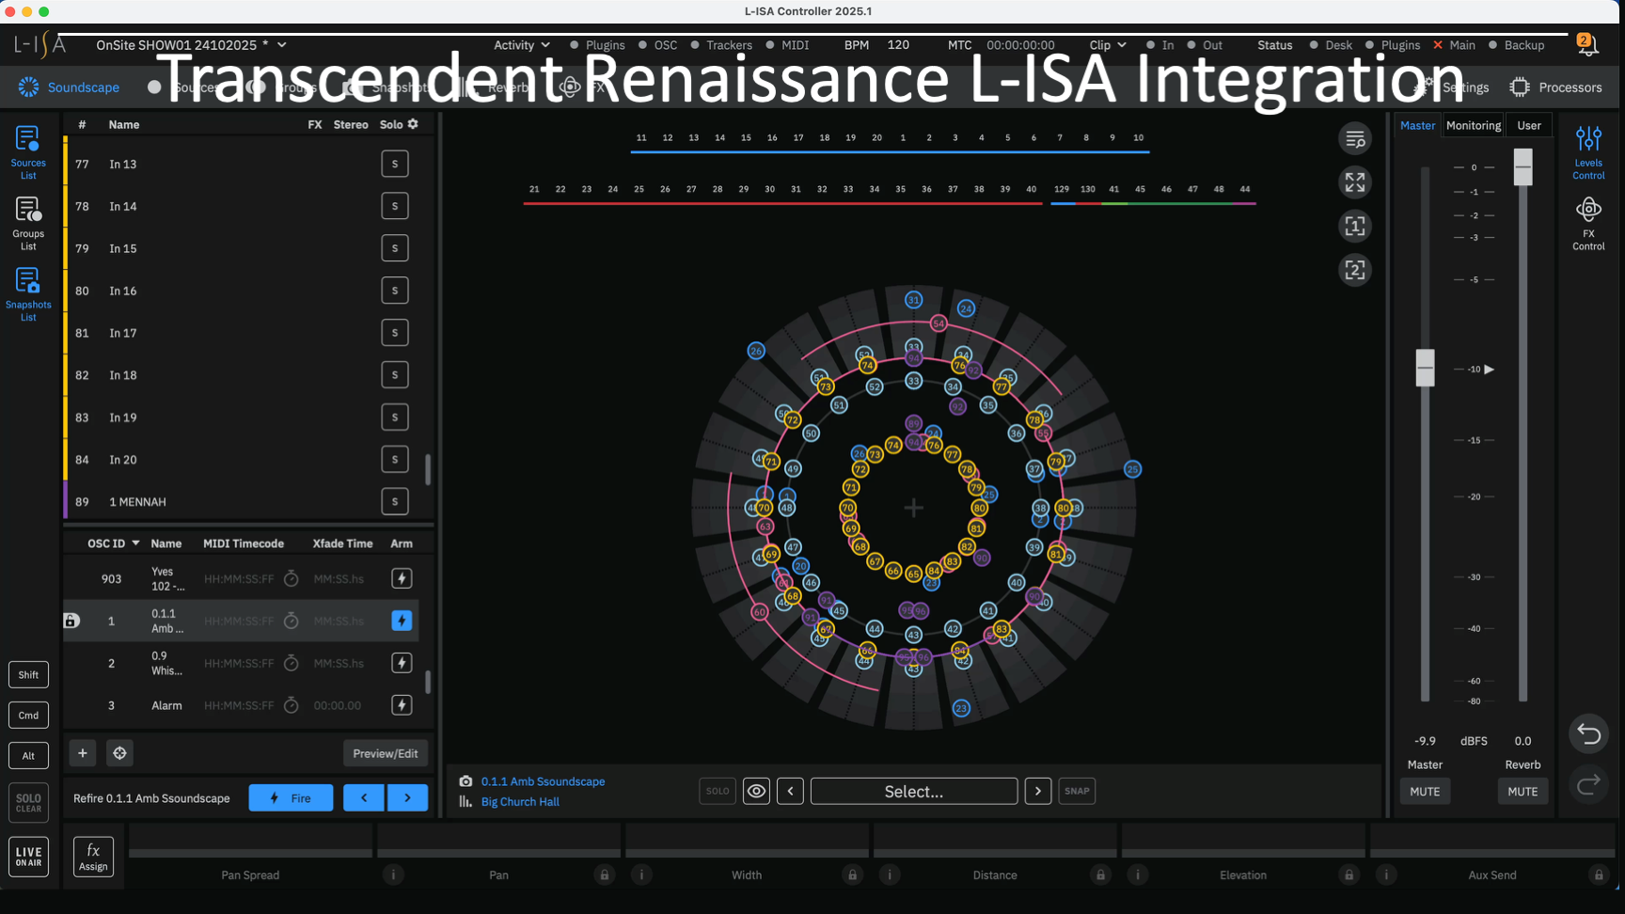Viewport: 1625px width, 914px height.
Task: Click the Pan parameter lock icon
Action: [x=605, y=875]
